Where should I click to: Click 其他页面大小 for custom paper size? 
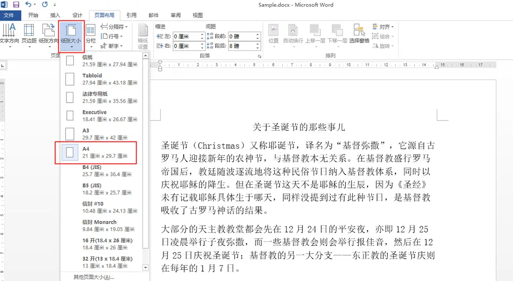(93, 277)
